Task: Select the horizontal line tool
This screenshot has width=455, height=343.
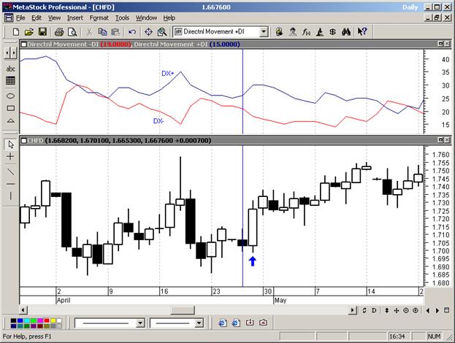Action: [10, 184]
